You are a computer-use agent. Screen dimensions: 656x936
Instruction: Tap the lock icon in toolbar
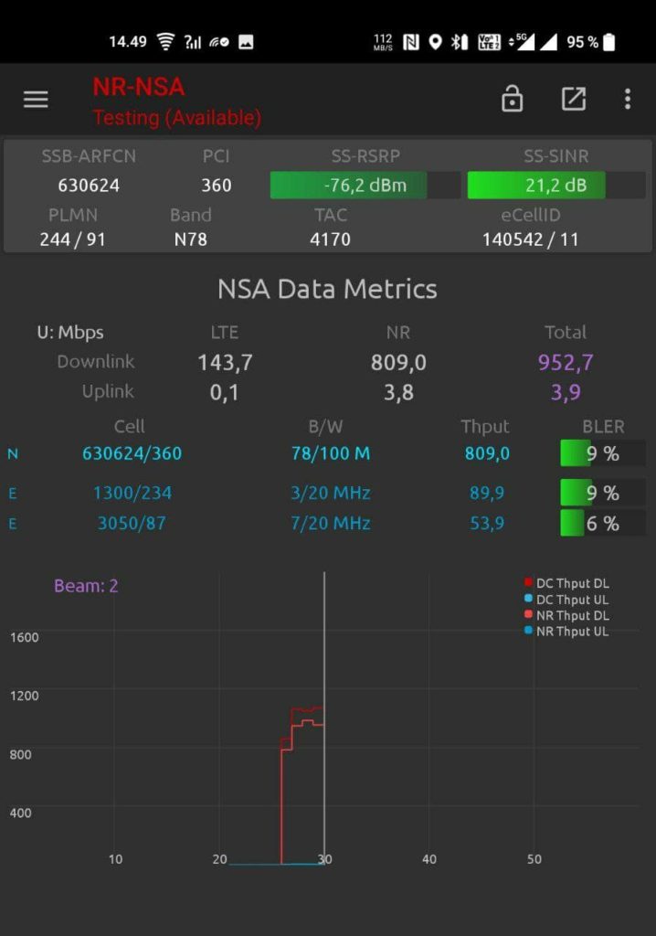point(513,100)
